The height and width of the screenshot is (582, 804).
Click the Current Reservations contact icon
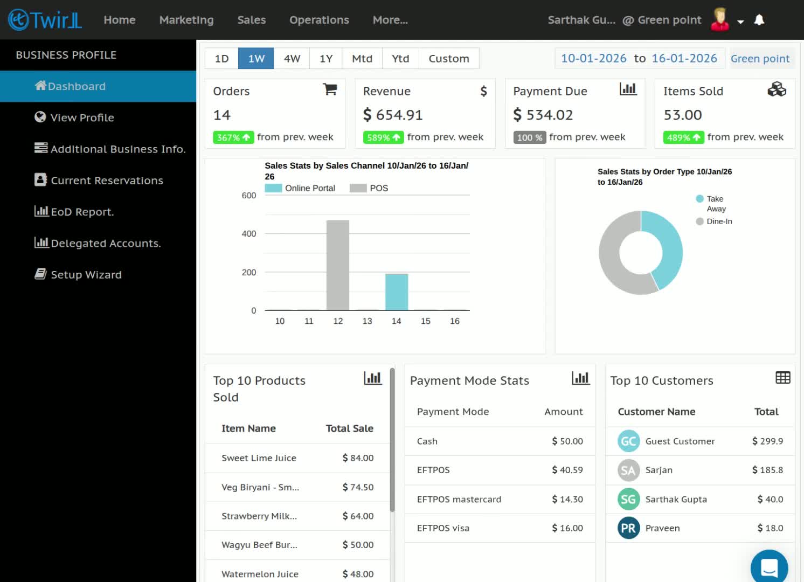(40, 179)
